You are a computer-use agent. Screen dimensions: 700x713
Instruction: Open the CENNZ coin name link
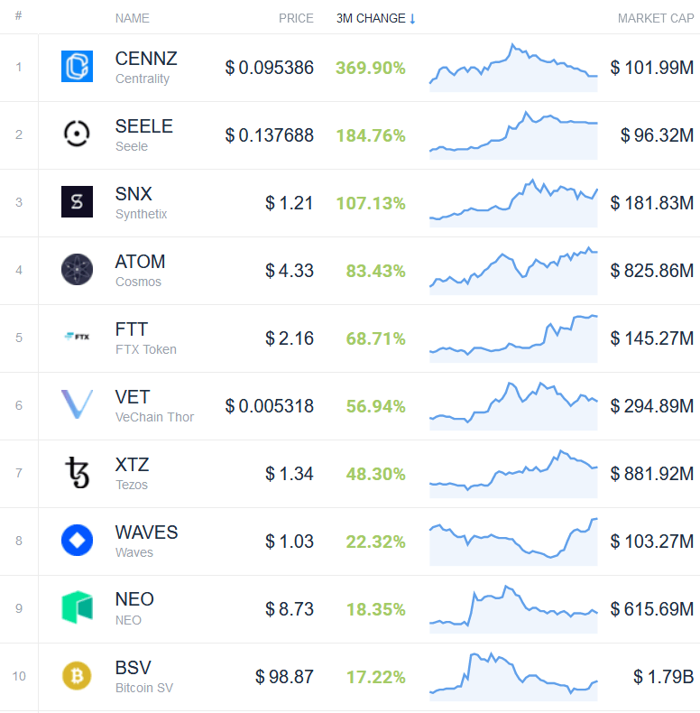[146, 59]
